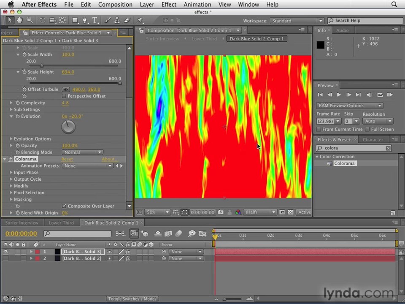The image size is (405, 304).
Task: Click the Search Help field
Action: [x=364, y=20]
